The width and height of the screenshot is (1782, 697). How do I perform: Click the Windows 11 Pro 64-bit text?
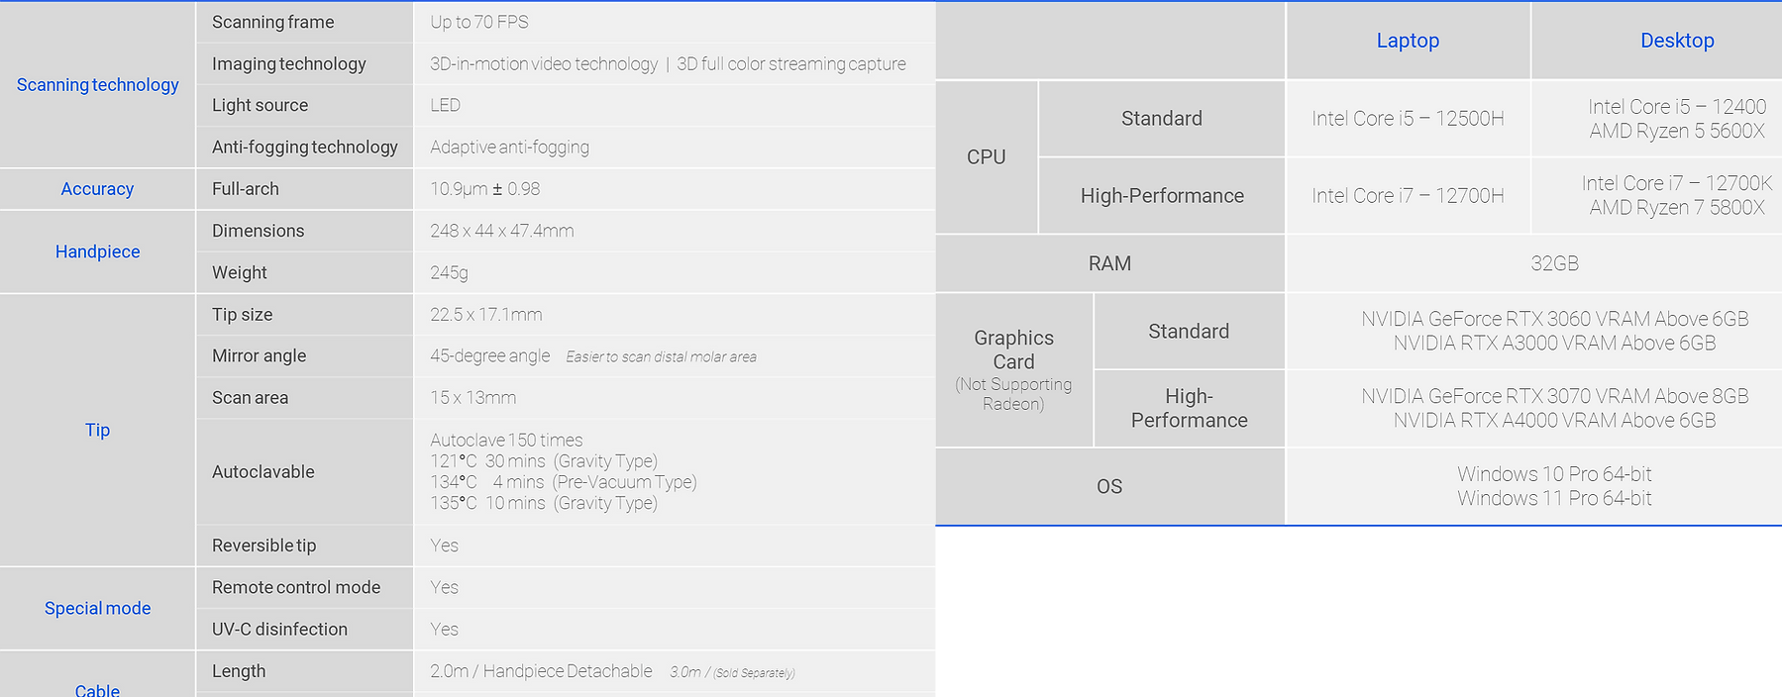1554,499
